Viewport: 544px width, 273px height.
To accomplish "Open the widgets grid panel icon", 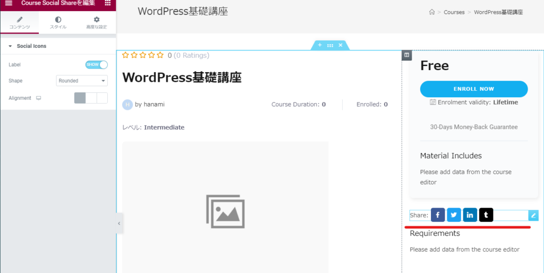I will (x=108, y=3).
